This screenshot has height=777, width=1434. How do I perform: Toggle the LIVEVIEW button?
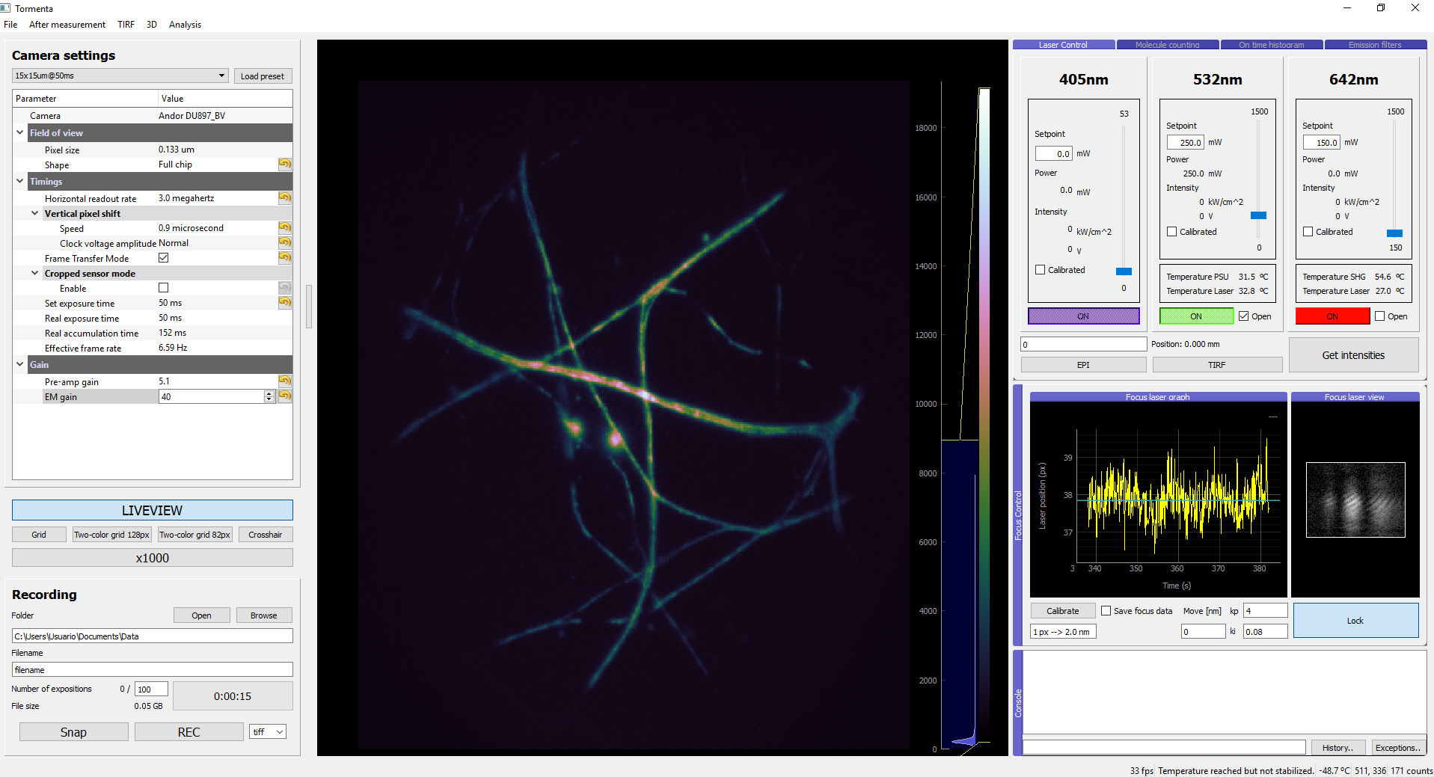pyautogui.click(x=152, y=510)
